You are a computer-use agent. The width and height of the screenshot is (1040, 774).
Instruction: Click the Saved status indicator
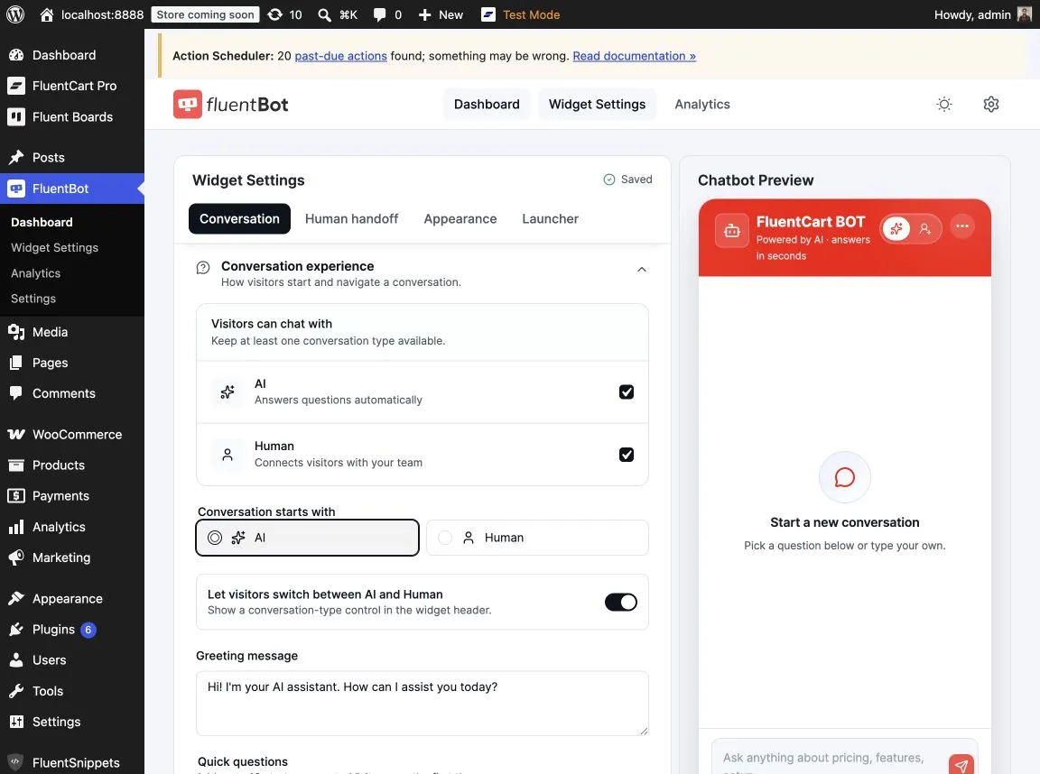[x=627, y=179]
